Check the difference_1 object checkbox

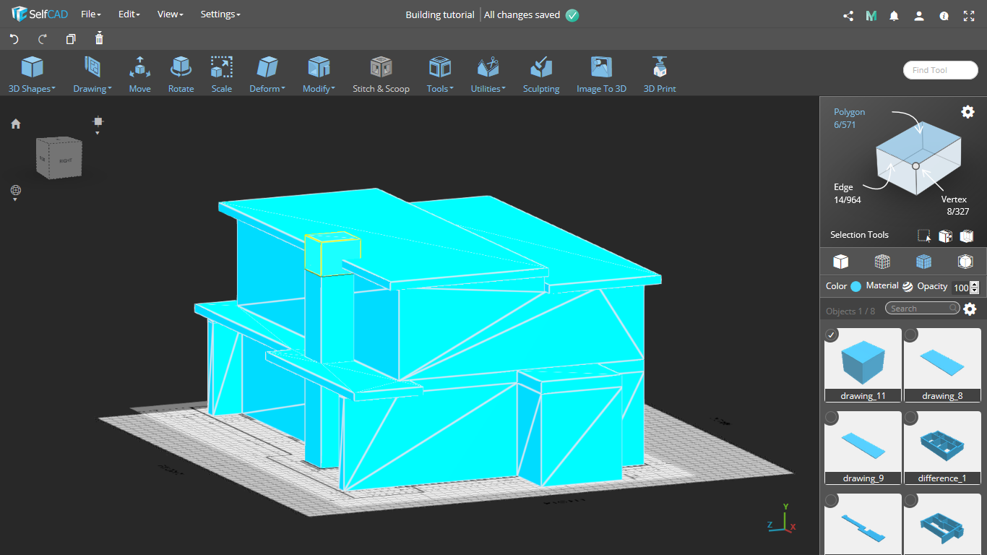[x=911, y=418]
